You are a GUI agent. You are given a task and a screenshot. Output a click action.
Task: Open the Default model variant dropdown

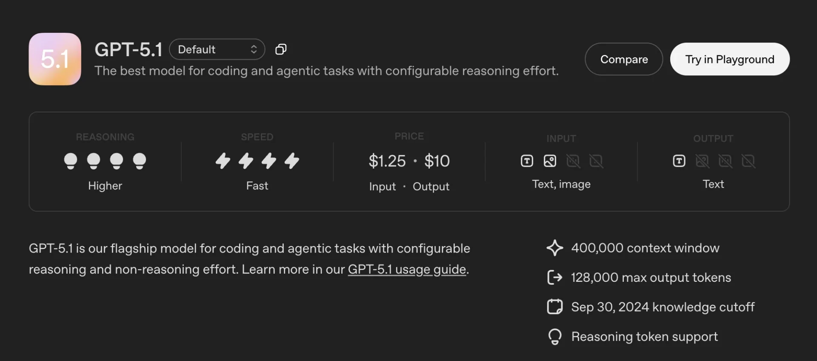[217, 49]
